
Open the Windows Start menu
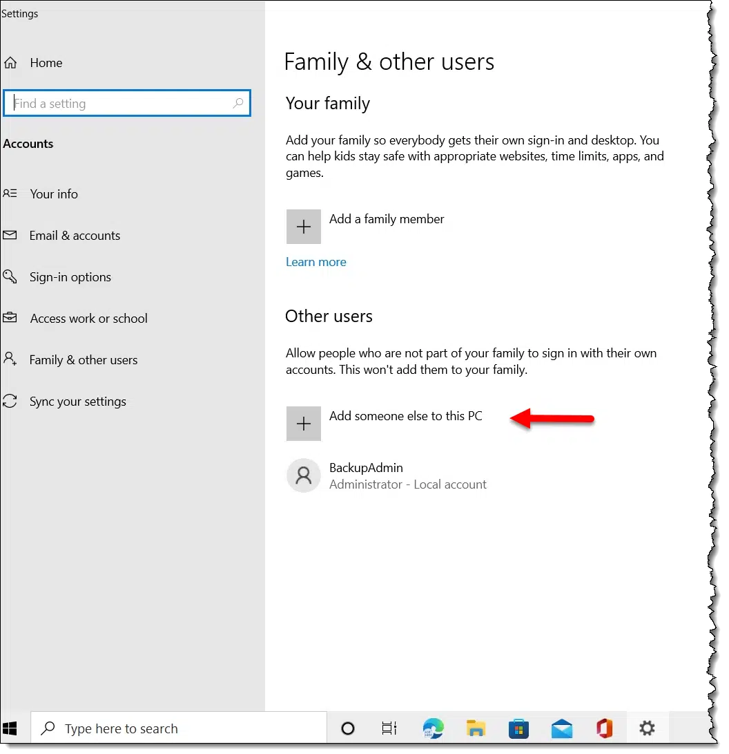[x=10, y=728]
